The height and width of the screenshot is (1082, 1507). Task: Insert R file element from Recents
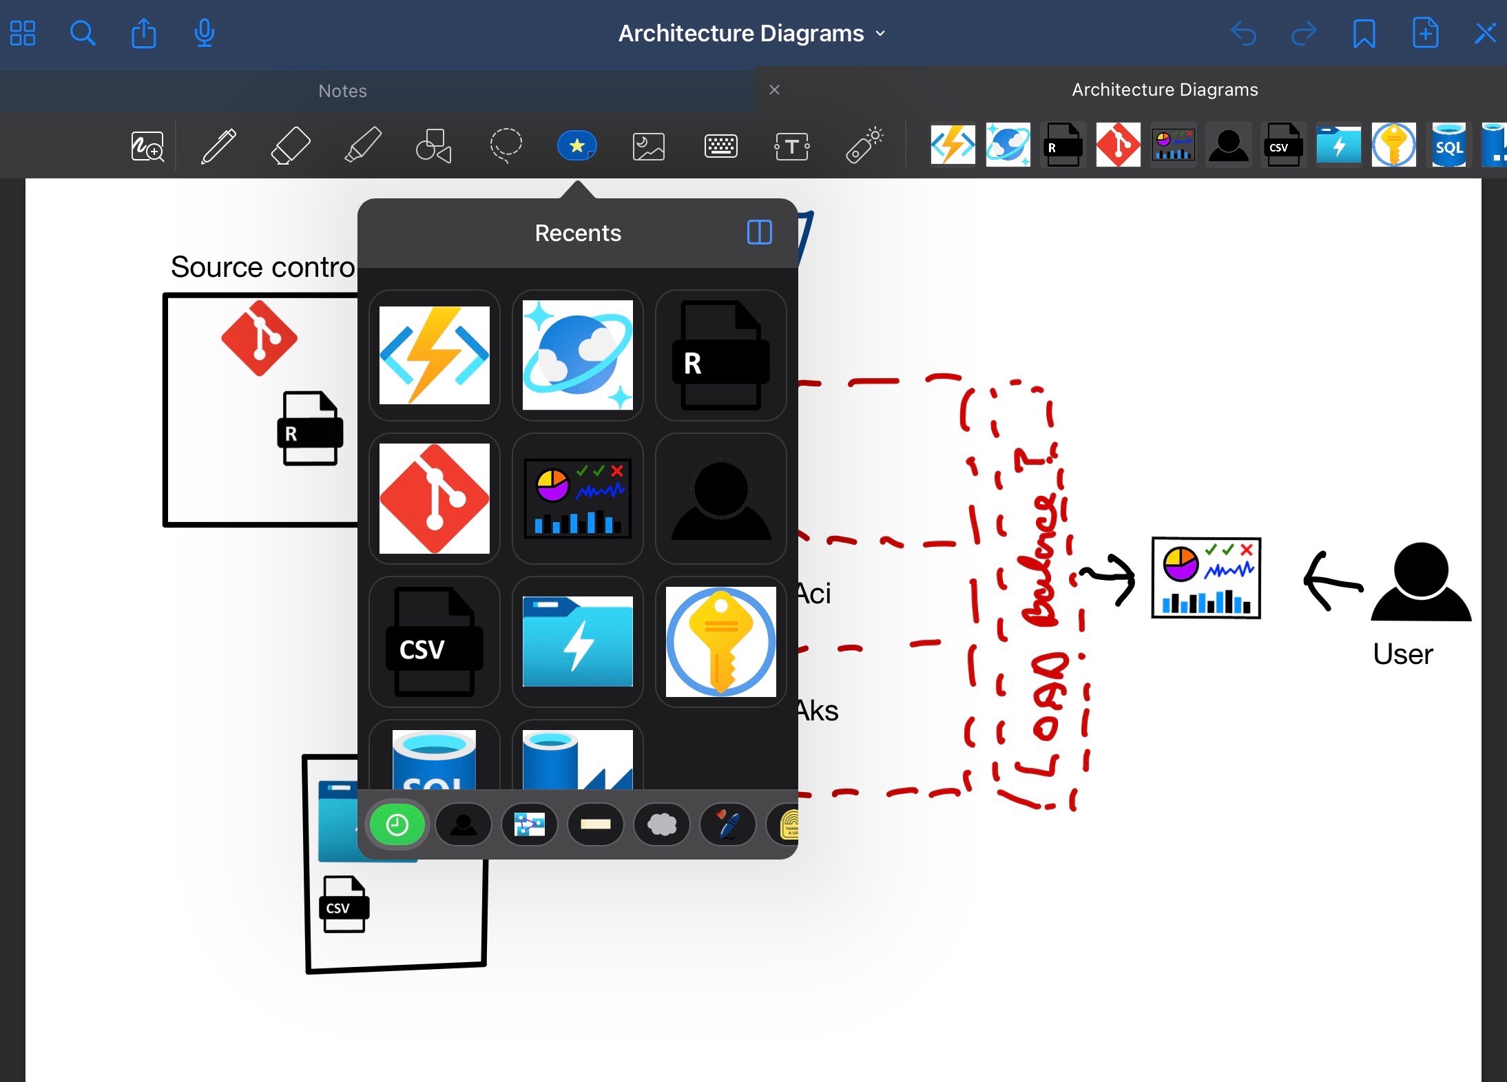click(x=721, y=355)
